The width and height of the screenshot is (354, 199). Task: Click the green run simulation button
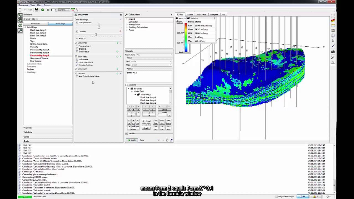pos(43,10)
